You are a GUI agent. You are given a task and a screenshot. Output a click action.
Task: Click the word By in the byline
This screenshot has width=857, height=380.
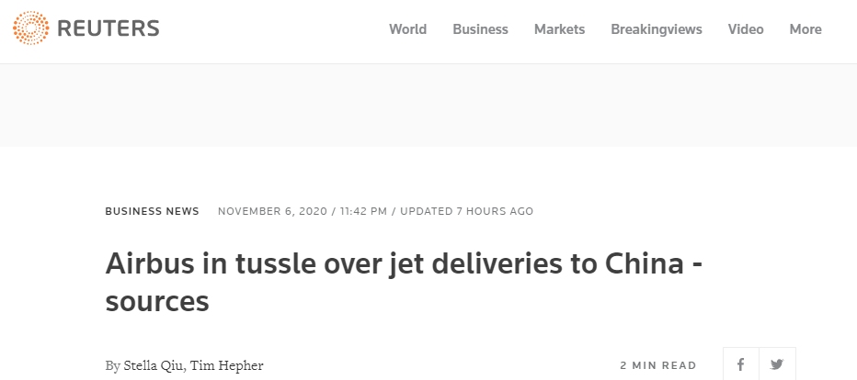(112, 365)
